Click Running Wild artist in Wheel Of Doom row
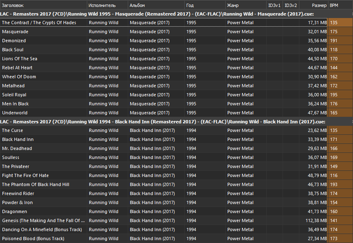The width and height of the screenshot is (353, 243). coord(103,77)
